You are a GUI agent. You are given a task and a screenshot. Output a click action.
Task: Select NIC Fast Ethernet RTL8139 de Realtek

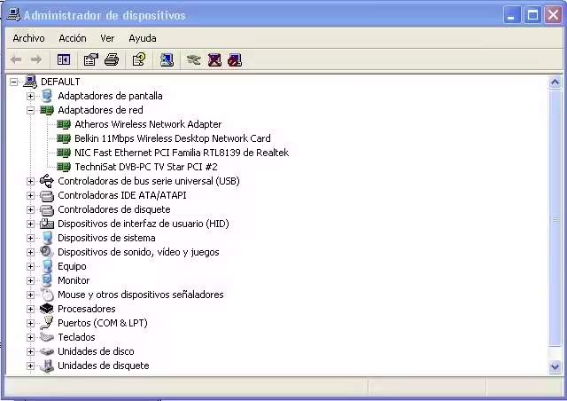[x=182, y=153]
